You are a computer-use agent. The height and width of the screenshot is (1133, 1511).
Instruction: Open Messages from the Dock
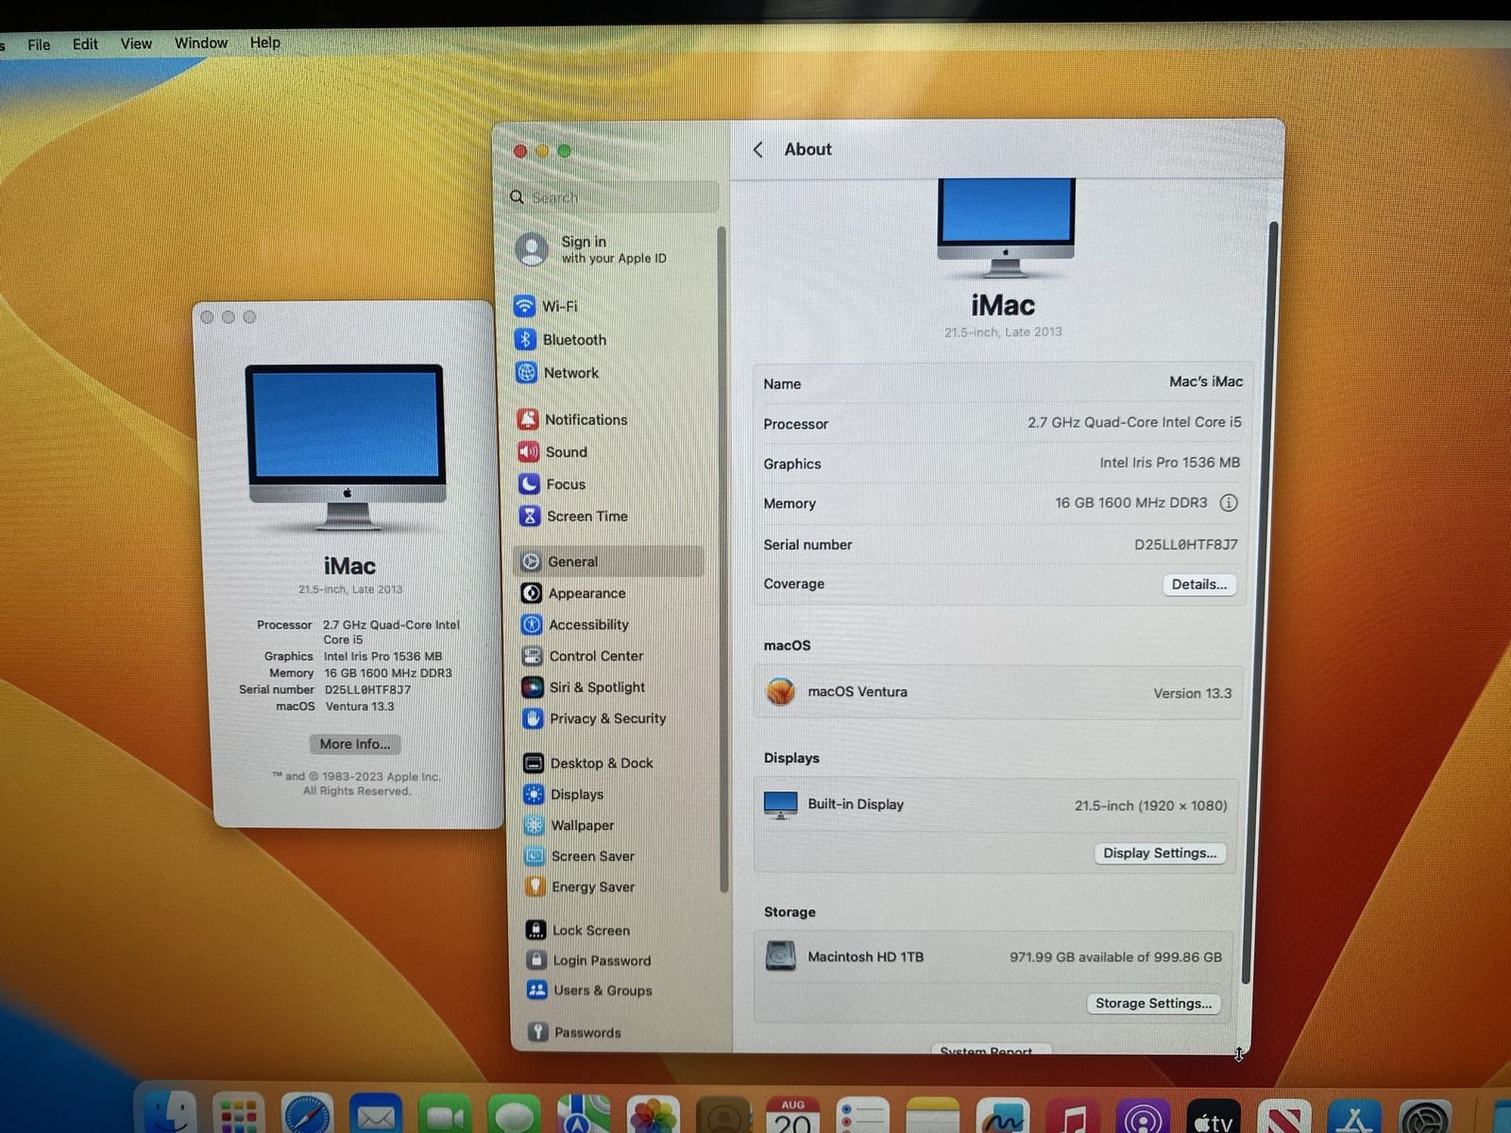pyautogui.click(x=514, y=1115)
